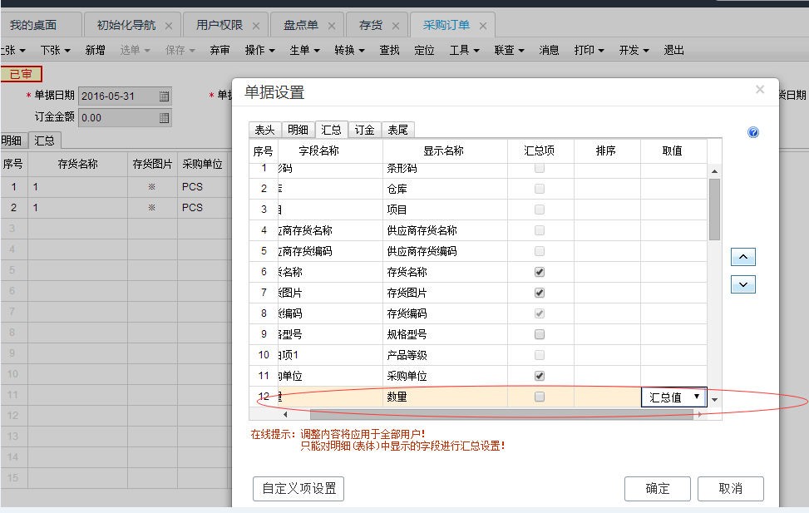Switch to the 盘点单 window tab
The image size is (809, 513).
coord(300,25)
